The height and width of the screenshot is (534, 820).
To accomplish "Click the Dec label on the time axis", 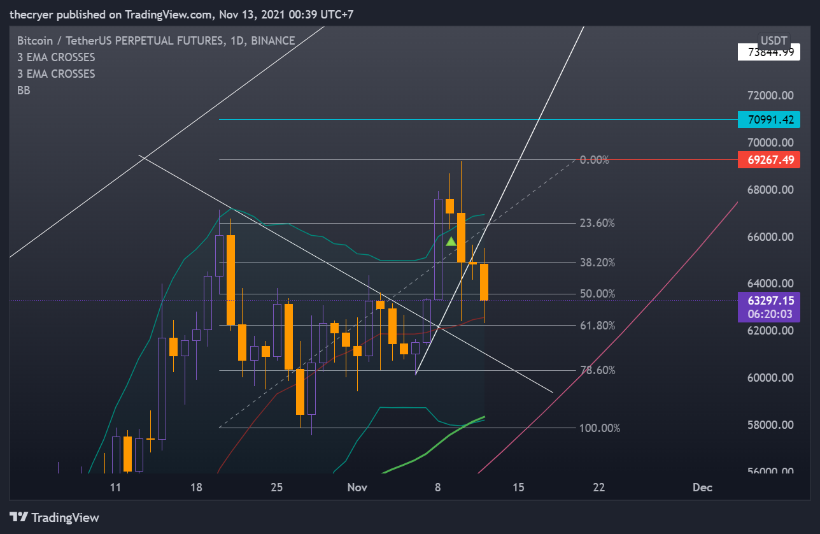I will [702, 487].
